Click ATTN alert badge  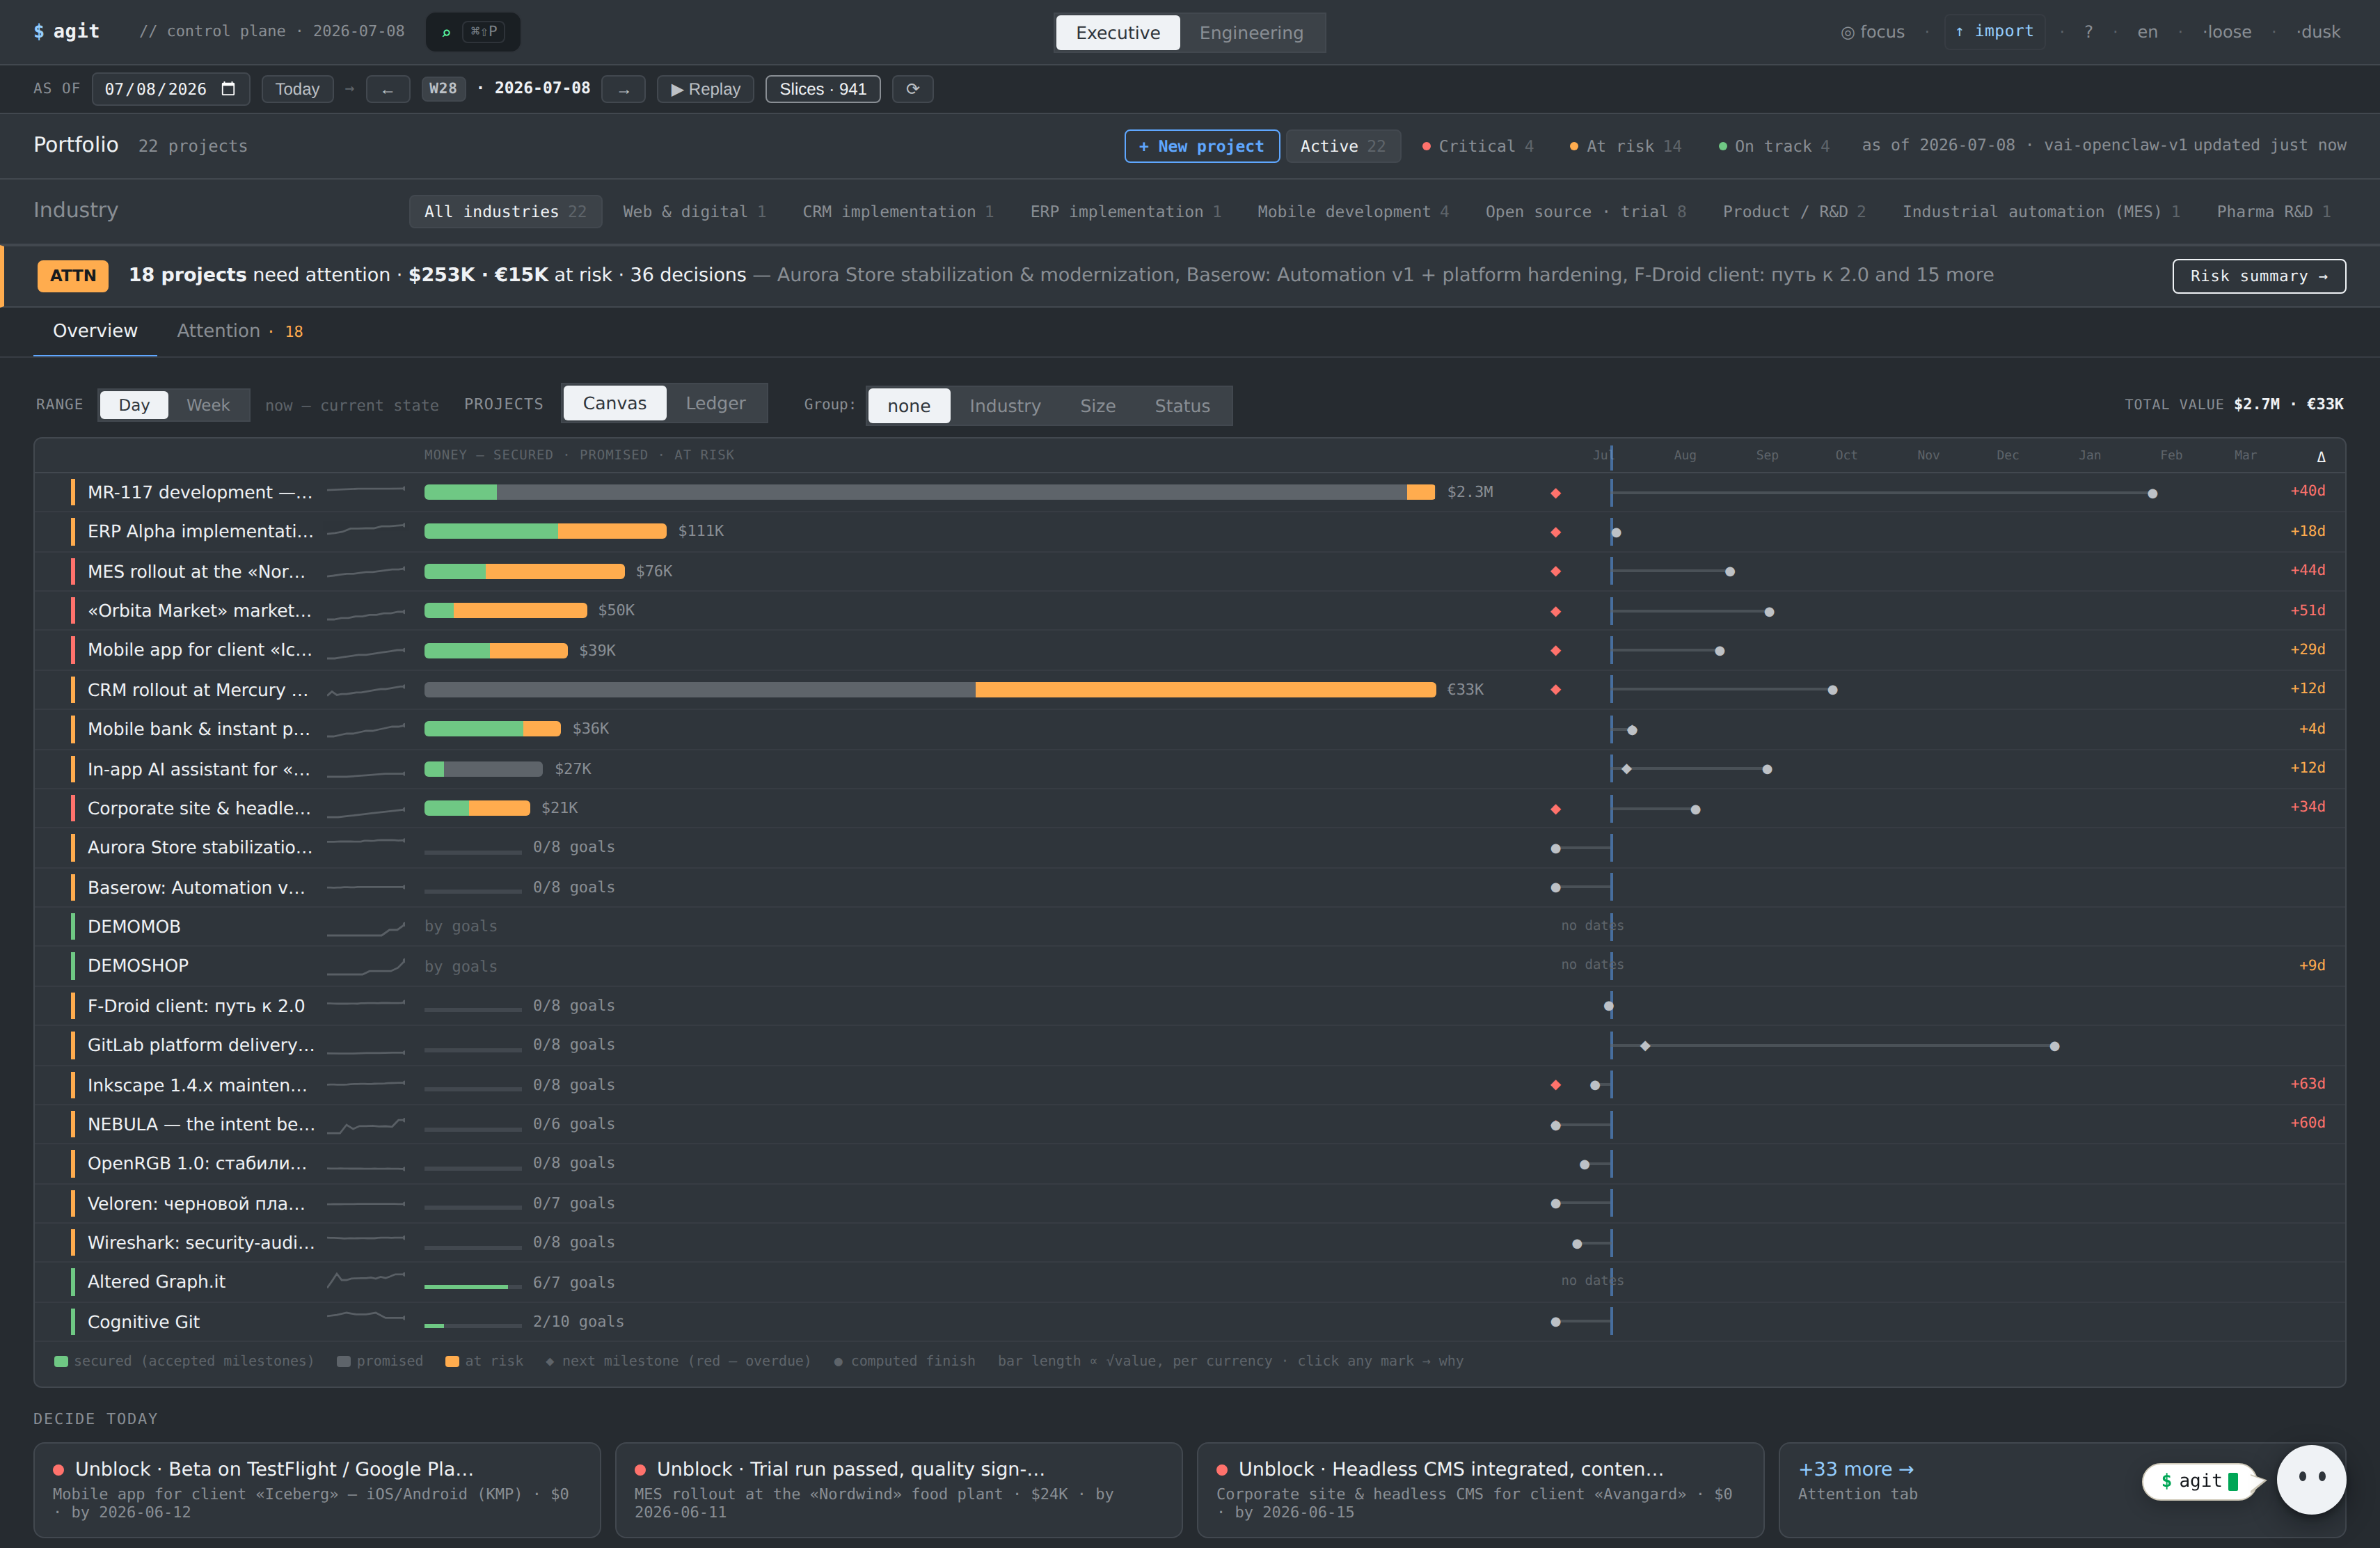click(73, 276)
